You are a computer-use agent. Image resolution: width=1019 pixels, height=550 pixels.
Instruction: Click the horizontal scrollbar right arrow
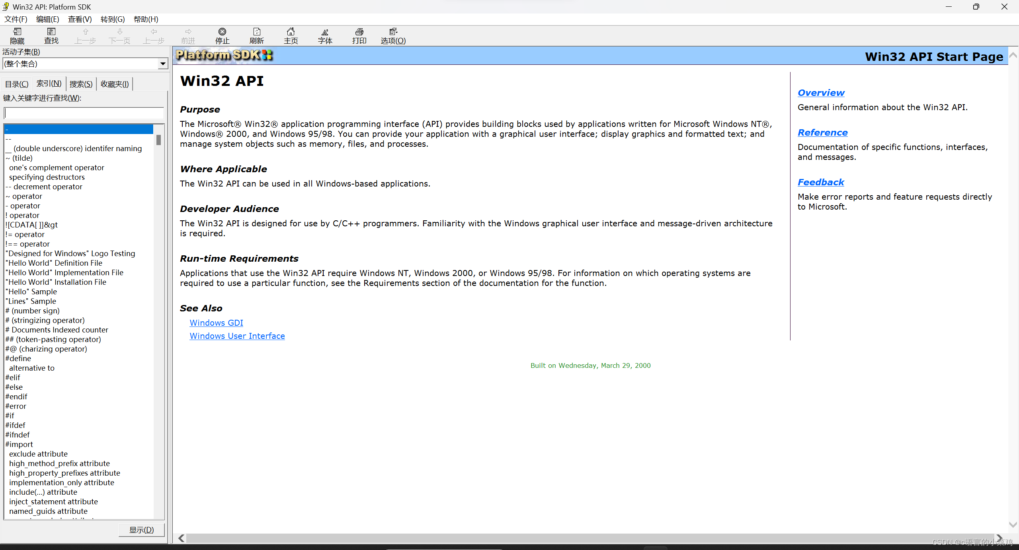999,538
